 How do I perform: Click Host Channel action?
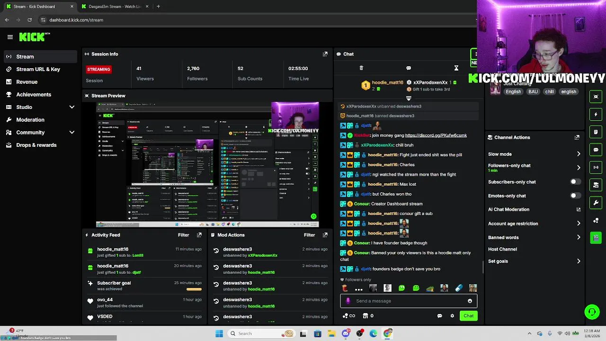point(502,249)
